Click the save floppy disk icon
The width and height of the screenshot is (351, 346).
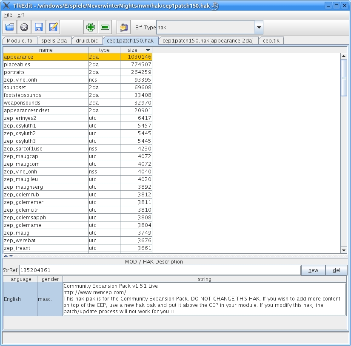(39, 27)
